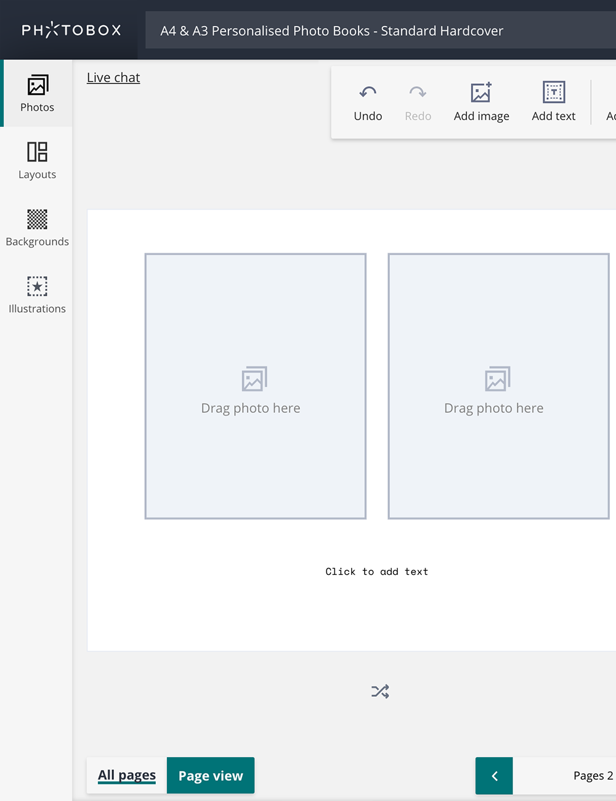
Task: Open the Photos panel in sidebar
Action: coord(37,94)
